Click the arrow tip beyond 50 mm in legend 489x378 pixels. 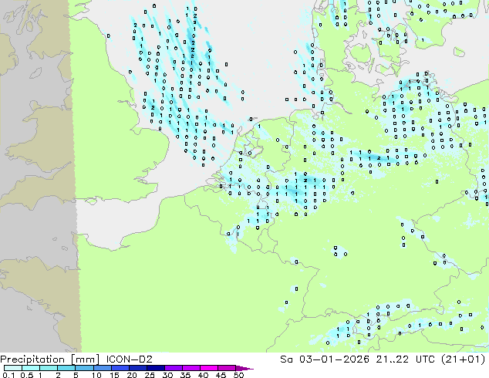pyautogui.click(x=245, y=369)
